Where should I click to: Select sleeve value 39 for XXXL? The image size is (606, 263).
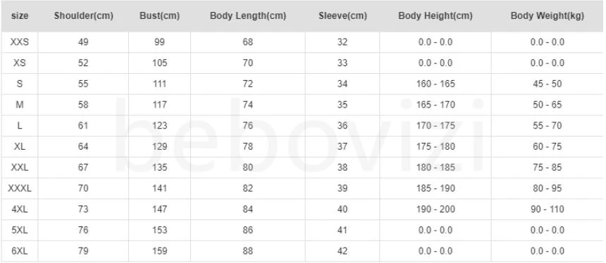(342, 188)
